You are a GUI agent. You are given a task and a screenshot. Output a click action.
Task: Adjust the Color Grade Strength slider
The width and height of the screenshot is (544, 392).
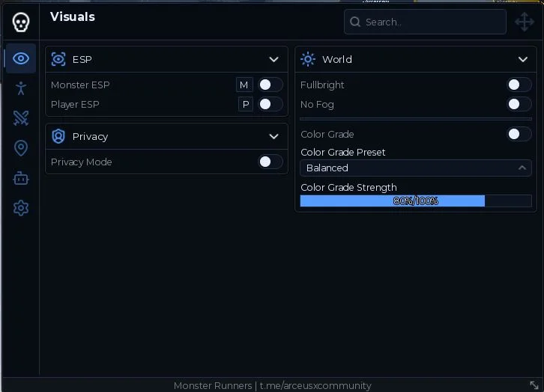(416, 200)
